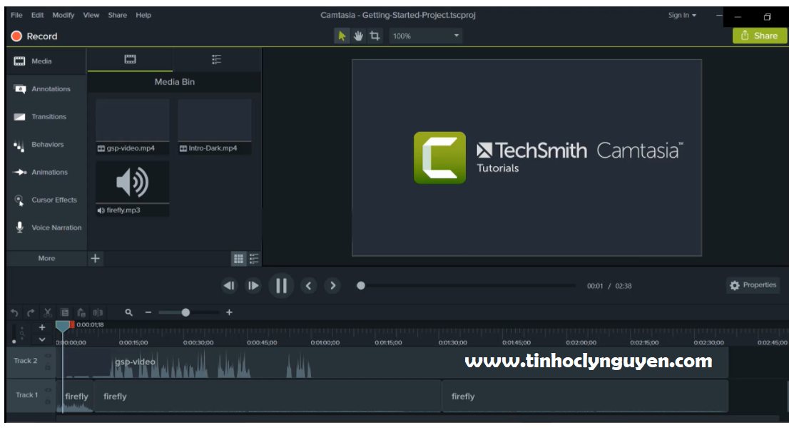Expand the track options chevron
The height and width of the screenshot is (430, 789).
tap(42, 339)
